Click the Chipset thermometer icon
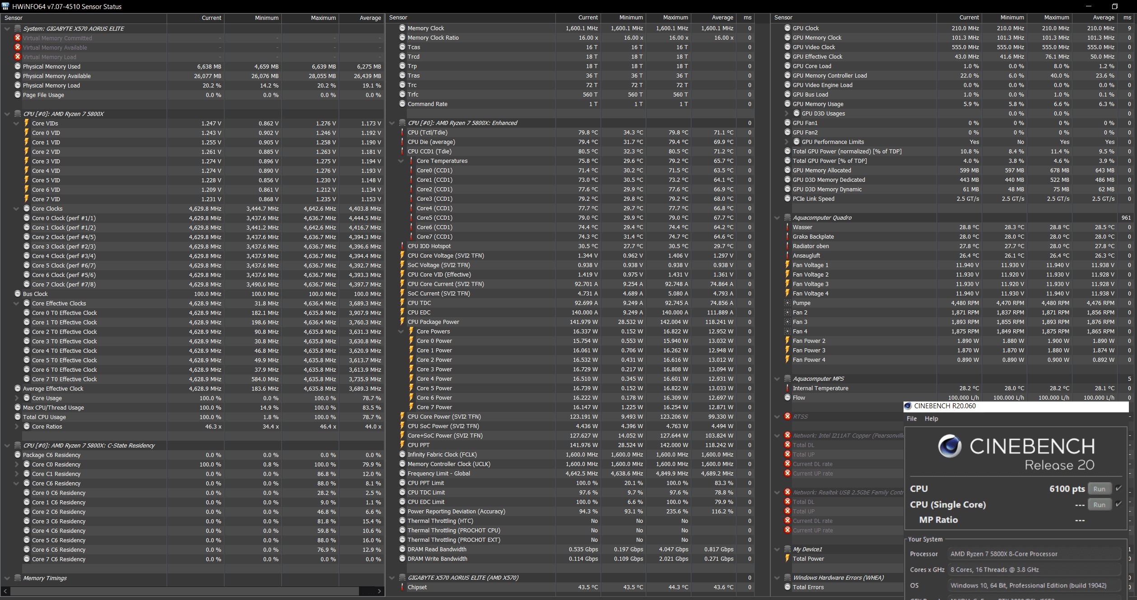1137x600 pixels. point(402,587)
